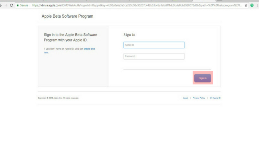This screenshot has height=145, width=259.
Task: Click the 'Sign in' form heading
Action: [x=129, y=35]
